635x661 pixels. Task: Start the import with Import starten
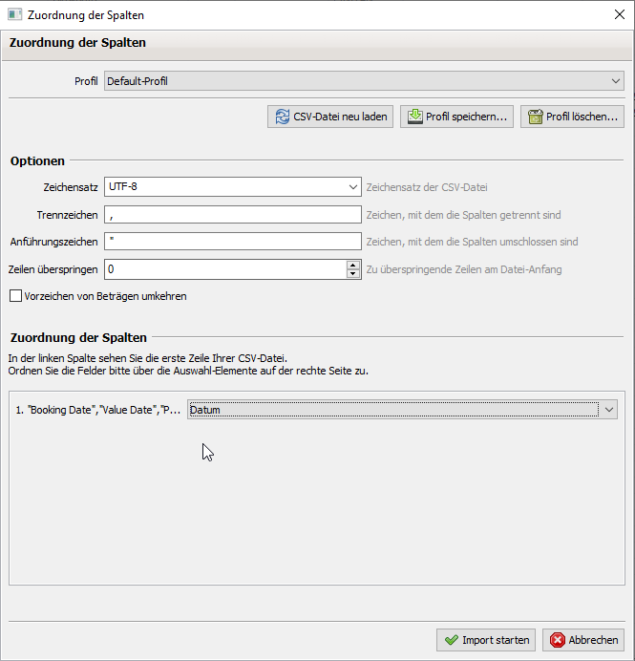coord(486,640)
